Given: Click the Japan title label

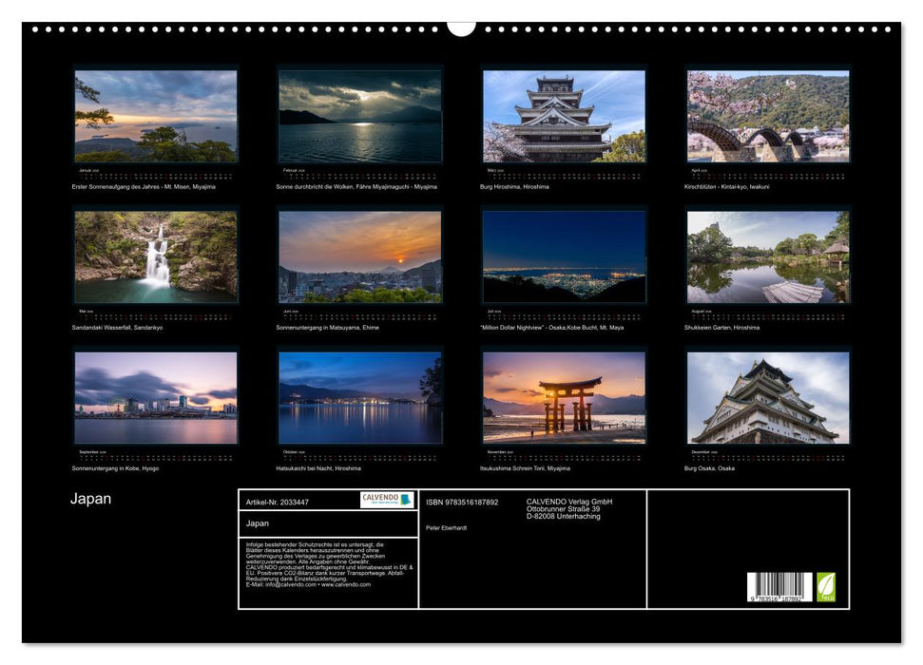Looking at the screenshot, I should pyautogui.click(x=90, y=498).
